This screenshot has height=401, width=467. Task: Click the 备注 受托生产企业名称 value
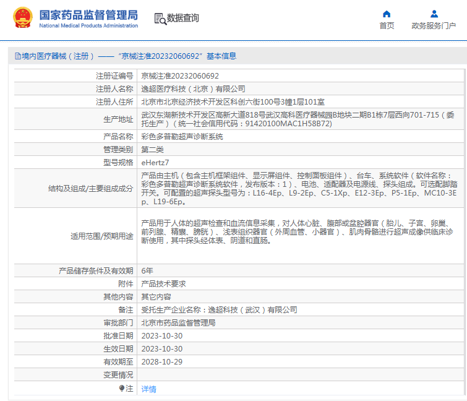coord(219,310)
